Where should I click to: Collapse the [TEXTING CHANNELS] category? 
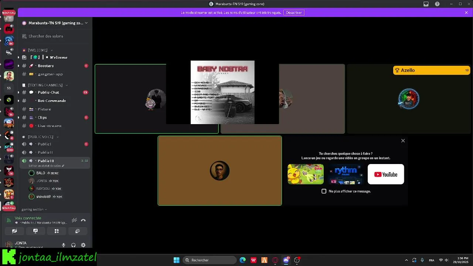[45, 85]
